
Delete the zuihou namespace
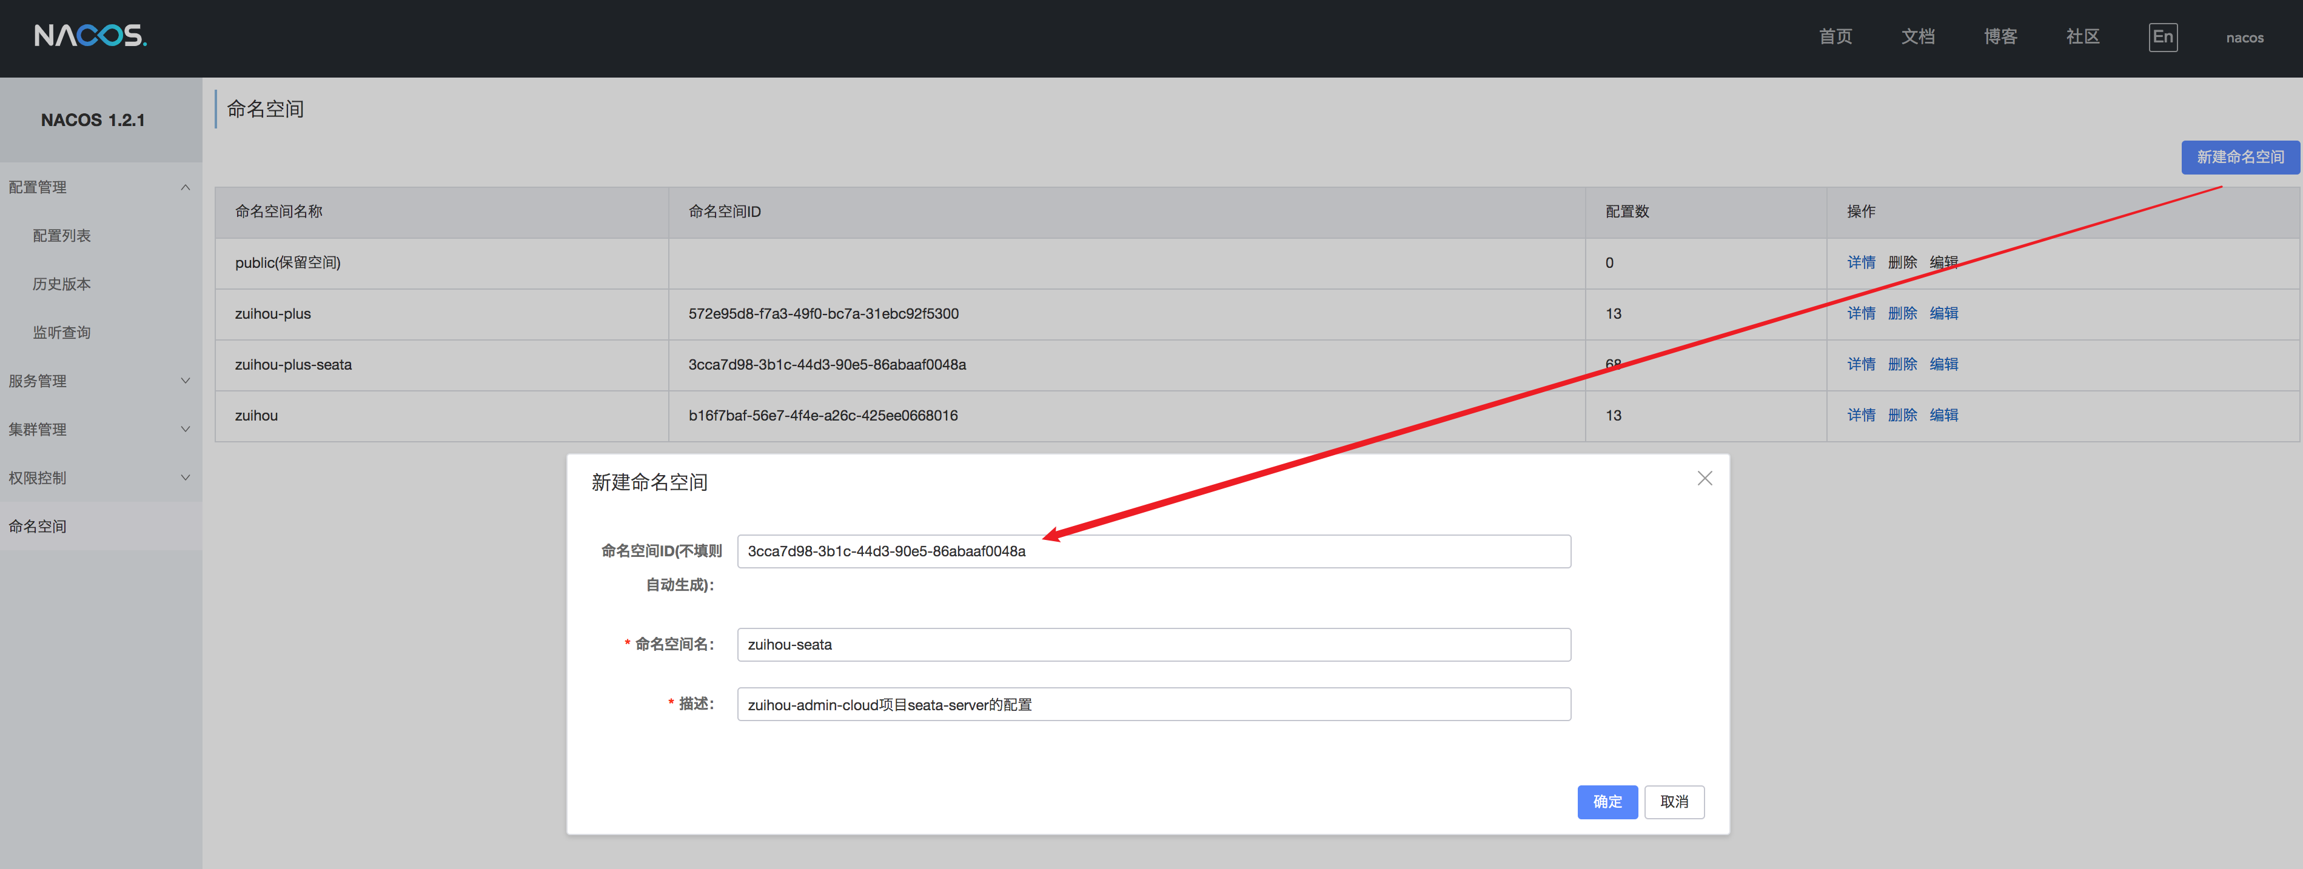click(1902, 415)
